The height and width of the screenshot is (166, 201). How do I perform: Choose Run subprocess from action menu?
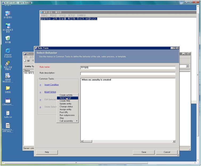coord(67,115)
